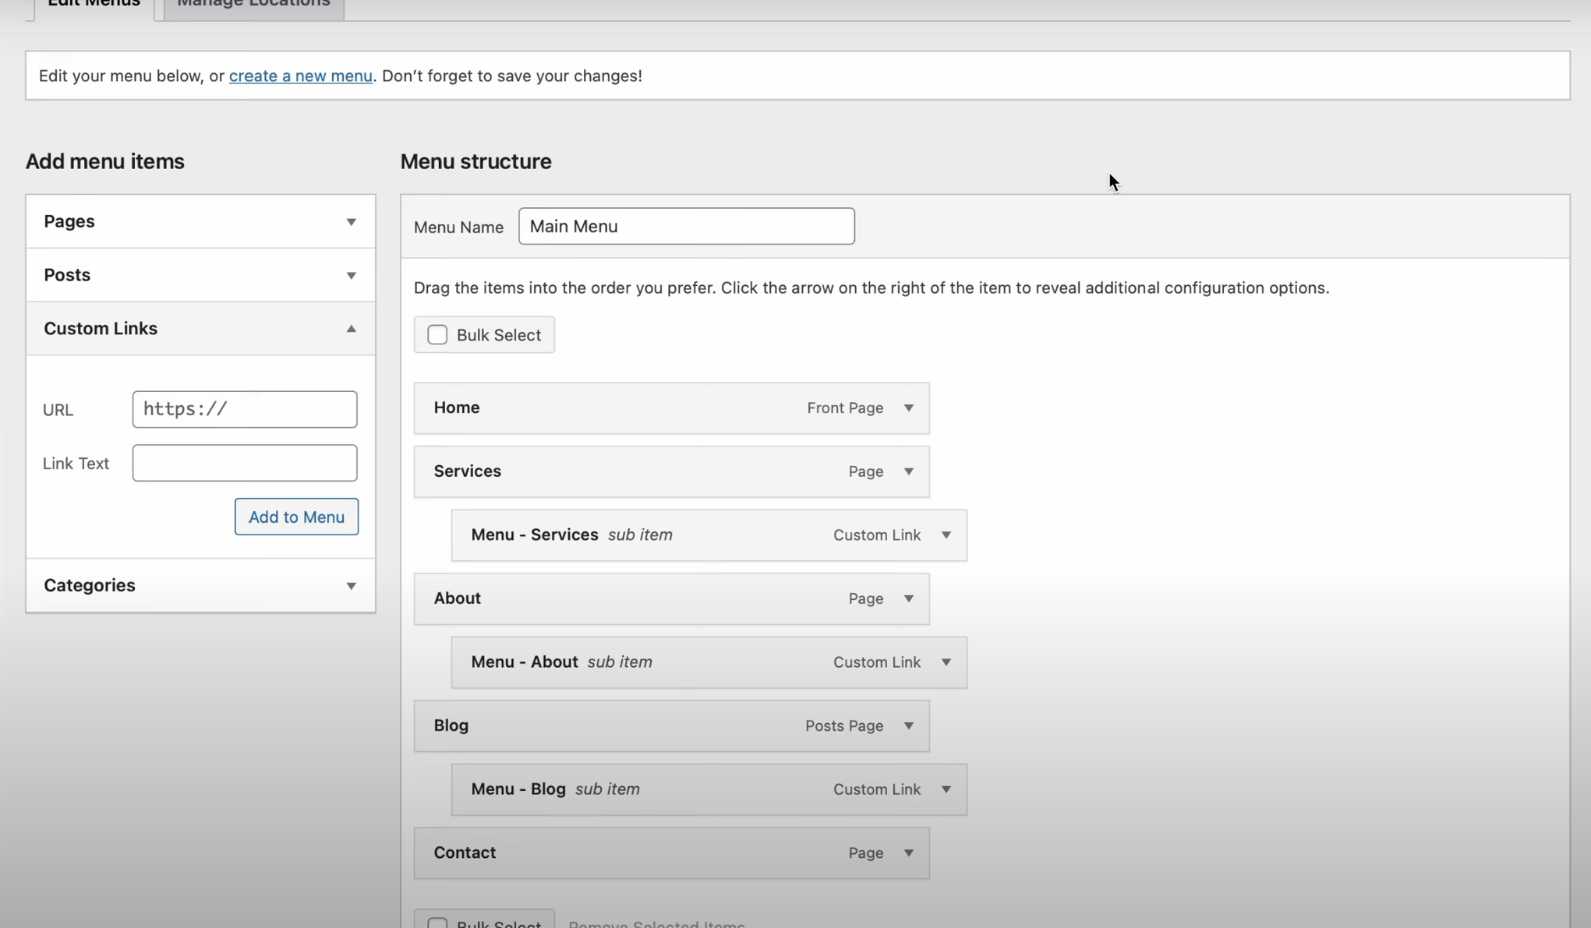Expand the About page item arrow
The height and width of the screenshot is (928, 1591).
pyautogui.click(x=908, y=598)
